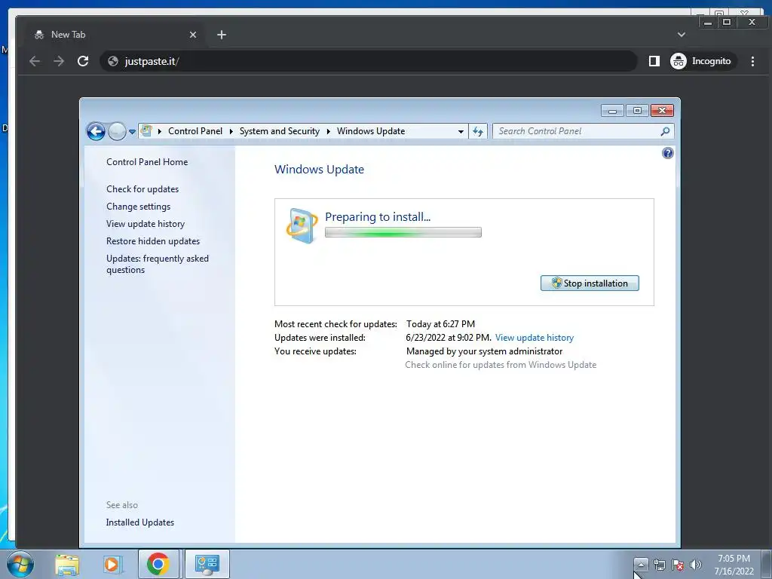Click the Control Panel forward arrow button

[117, 131]
